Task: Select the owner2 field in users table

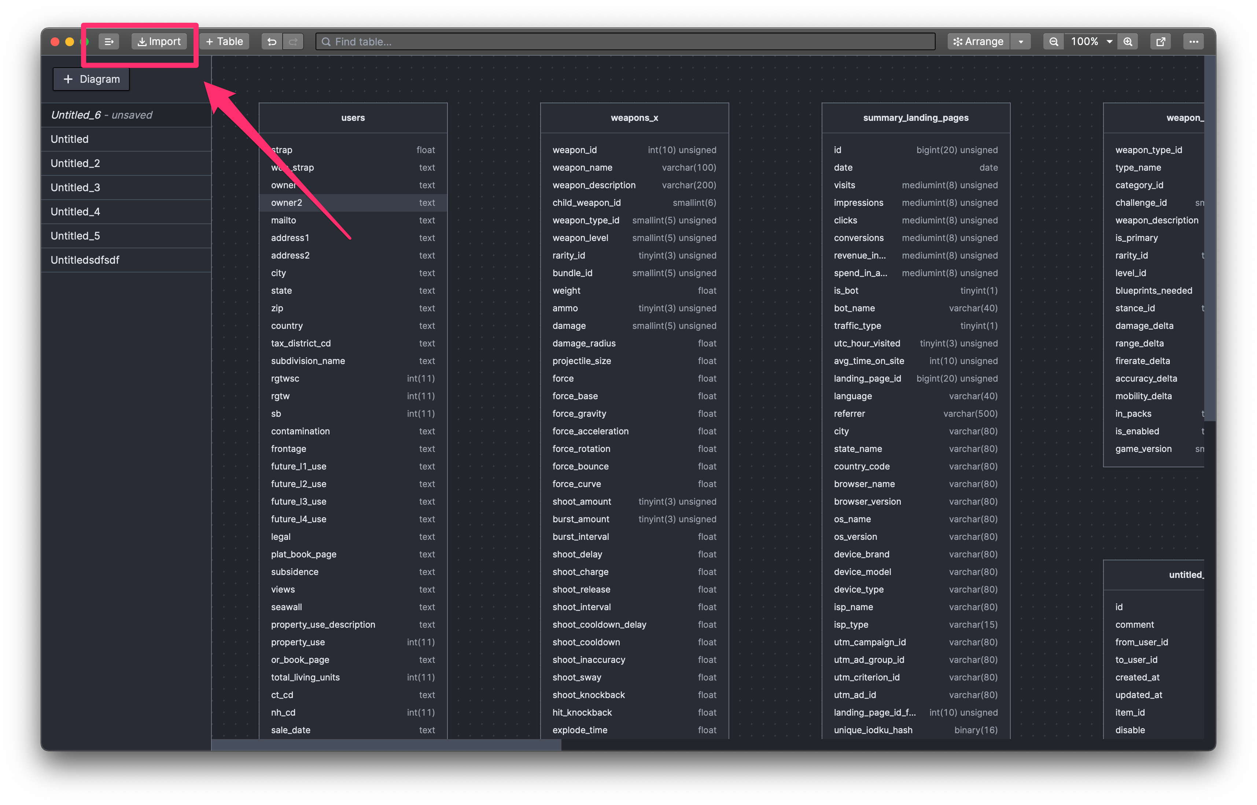Action: point(353,203)
